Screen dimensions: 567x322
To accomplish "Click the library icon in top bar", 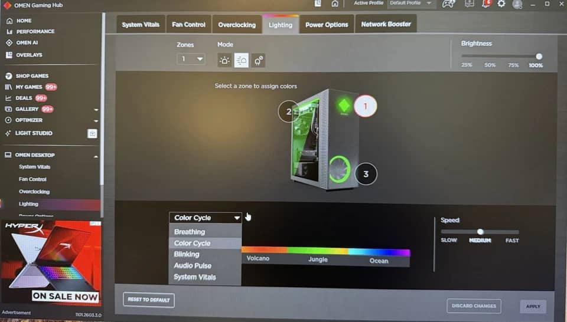I will [318, 4].
